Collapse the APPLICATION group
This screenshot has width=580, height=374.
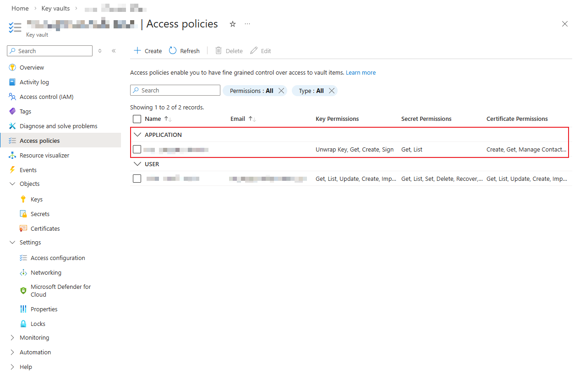[137, 135]
